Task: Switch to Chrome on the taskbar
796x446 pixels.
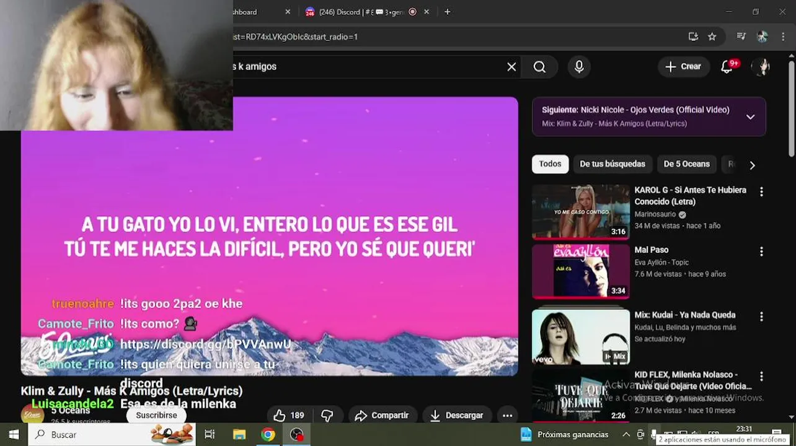Action: [268, 434]
